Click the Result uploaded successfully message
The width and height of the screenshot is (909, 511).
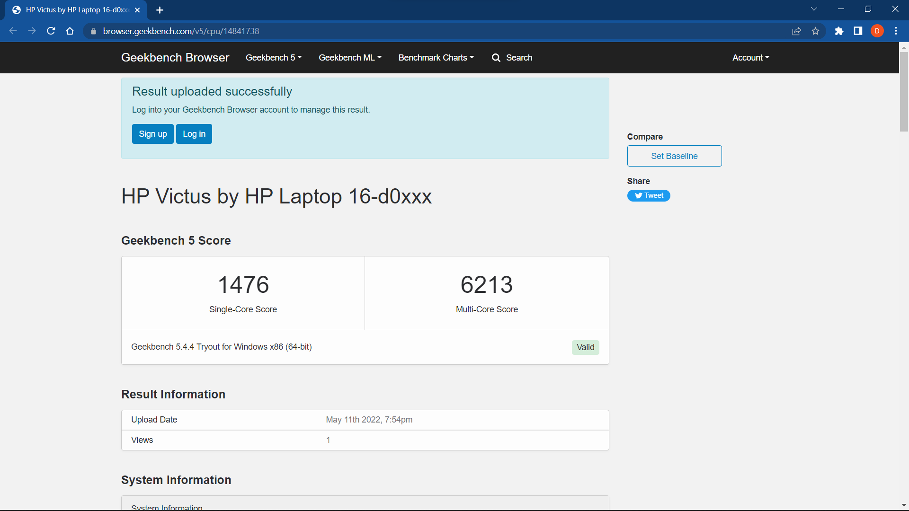(x=212, y=91)
